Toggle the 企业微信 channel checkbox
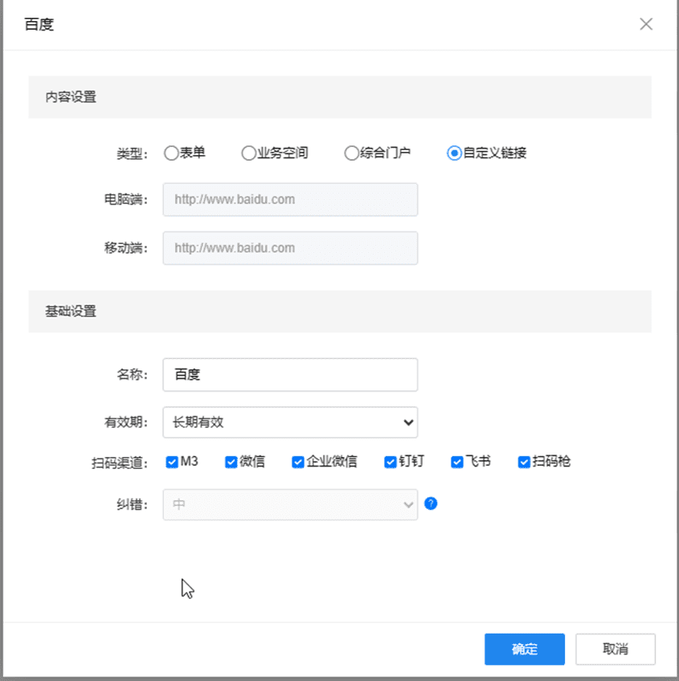The image size is (679, 681). click(x=298, y=462)
